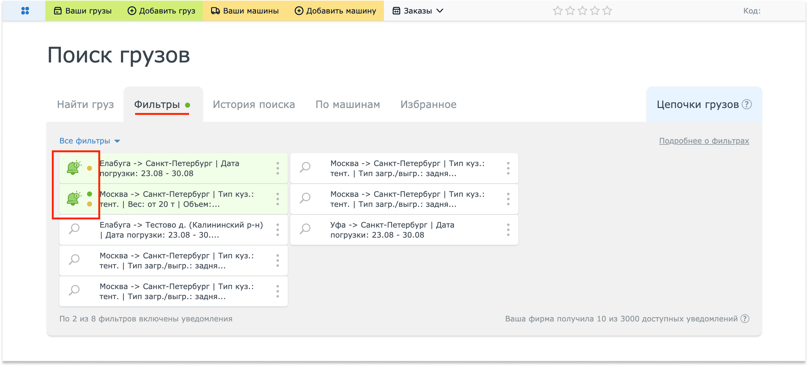The image size is (808, 366).
Task: Click the fifth rating star
Action: 607,11
